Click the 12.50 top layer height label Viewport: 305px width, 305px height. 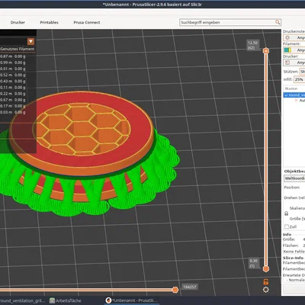click(x=252, y=45)
